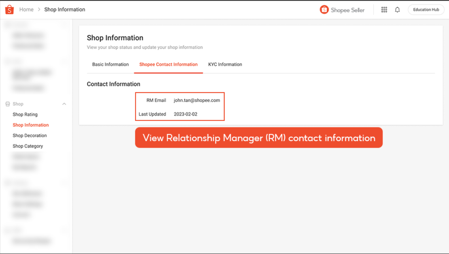Select the highlighted Shop Information sidebar entry
Screen dimensions: 449x254
(x=30, y=125)
